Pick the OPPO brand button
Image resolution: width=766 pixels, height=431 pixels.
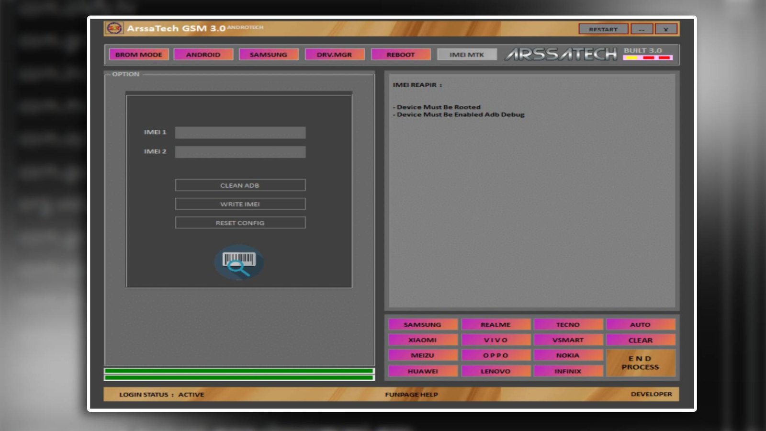pos(496,355)
